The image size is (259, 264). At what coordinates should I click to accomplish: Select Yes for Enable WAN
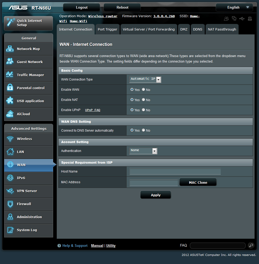pos(132,89)
